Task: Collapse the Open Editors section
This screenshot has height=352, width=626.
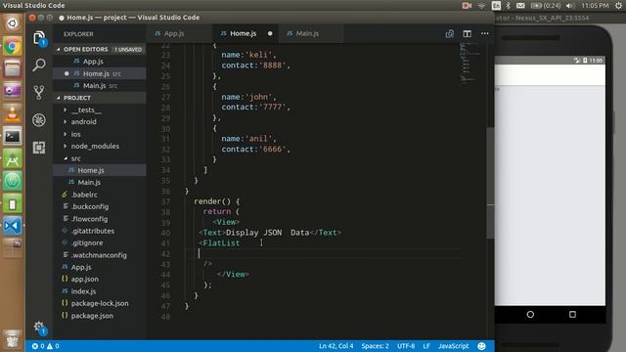Action: click(100, 50)
